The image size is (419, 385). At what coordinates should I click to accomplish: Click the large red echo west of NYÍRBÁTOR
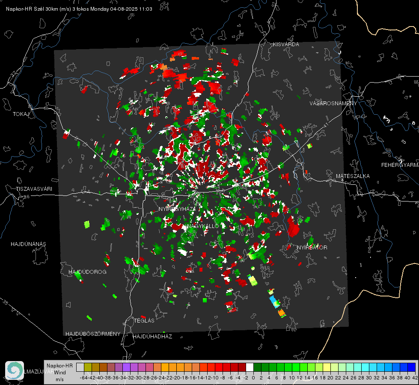pyautogui.click(x=293, y=227)
